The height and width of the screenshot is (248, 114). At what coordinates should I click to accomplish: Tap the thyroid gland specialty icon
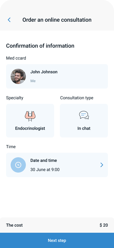coord(30,116)
